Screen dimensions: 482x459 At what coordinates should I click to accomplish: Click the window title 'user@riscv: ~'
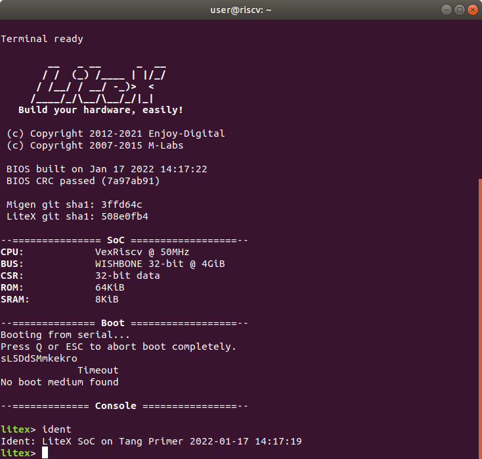[241, 10]
